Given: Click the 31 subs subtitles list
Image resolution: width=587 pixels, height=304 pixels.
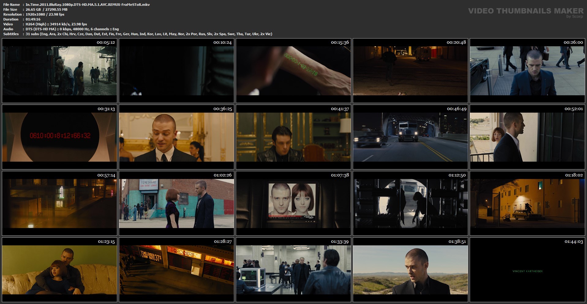Looking at the screenshot, I should tap(149, 34).
